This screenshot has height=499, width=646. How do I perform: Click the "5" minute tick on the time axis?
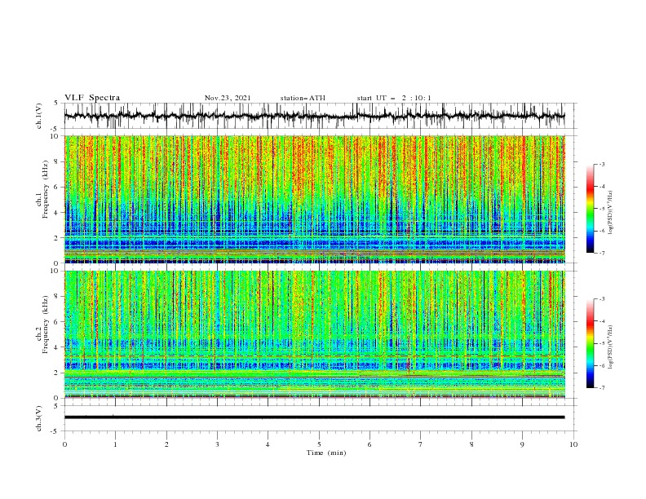(x=319, y=444)
